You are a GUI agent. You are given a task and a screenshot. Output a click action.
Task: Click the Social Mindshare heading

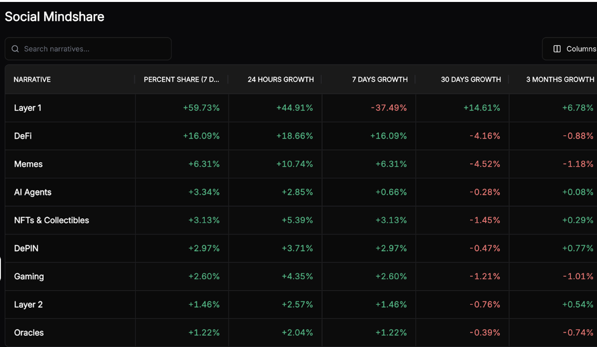(54, 17)
